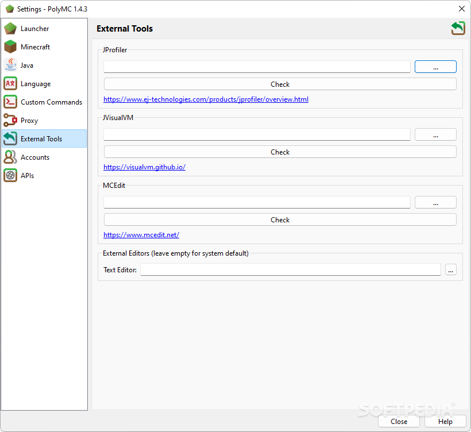Click the Language translation icon

pos(10,83)
